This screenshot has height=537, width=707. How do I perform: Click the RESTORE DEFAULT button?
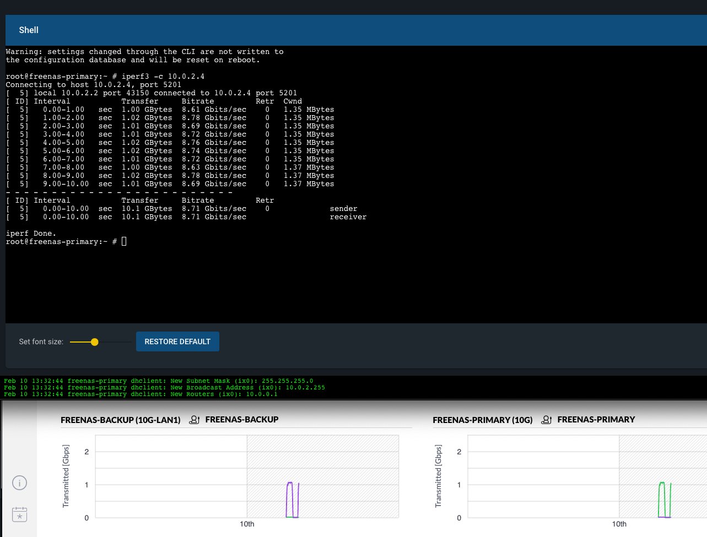[177, 341]
